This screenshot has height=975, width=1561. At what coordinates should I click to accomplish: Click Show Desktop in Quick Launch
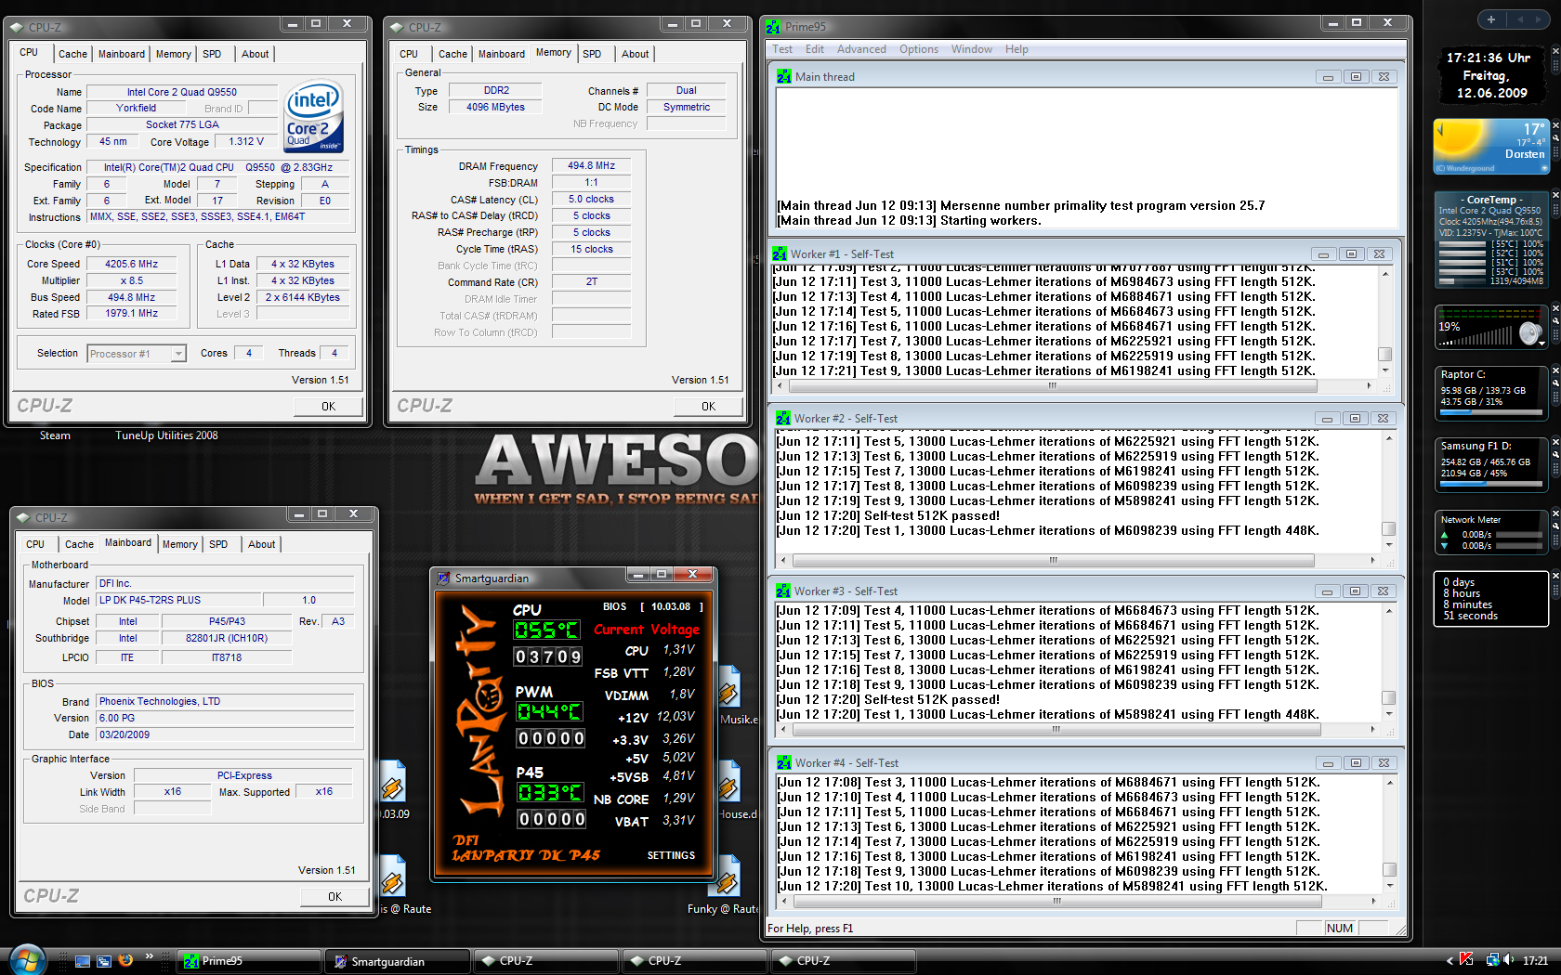point(83,961)
